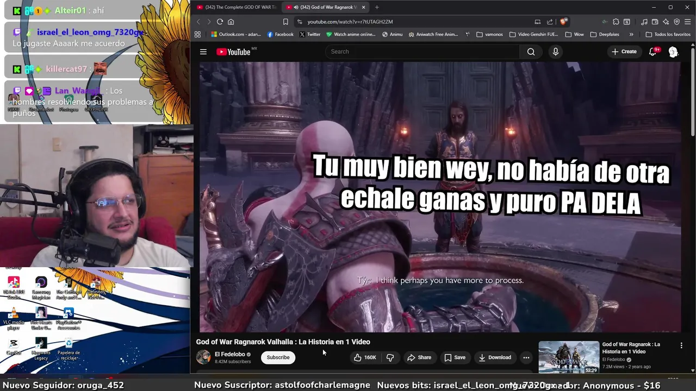Expand the Deepfakes bookmarks folder
Screen dimensions: 696x391
coord(604,34)
